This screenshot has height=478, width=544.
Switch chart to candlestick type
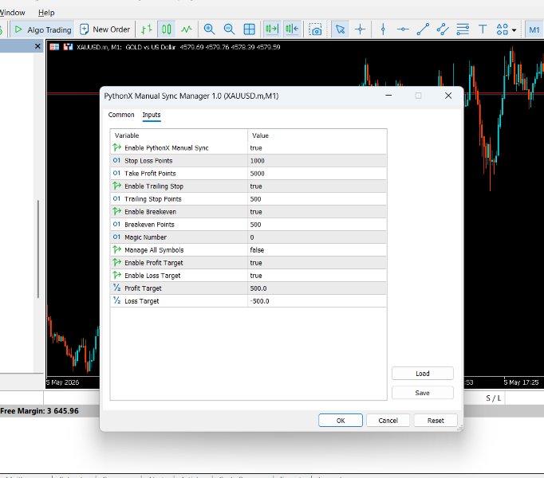click(x=167, y=29)
